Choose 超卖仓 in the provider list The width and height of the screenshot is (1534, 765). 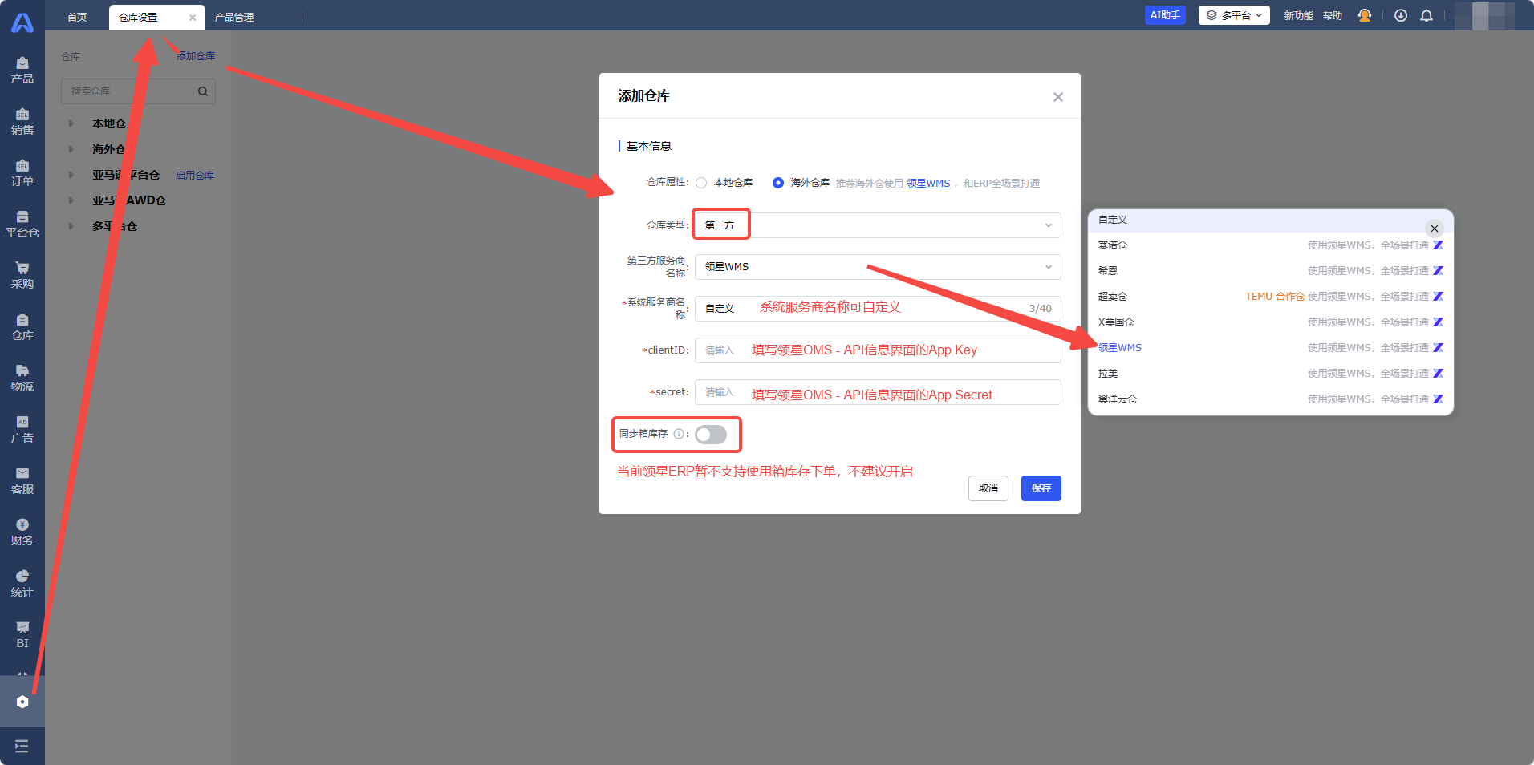pyautogui.click(x=1271, y=297)
